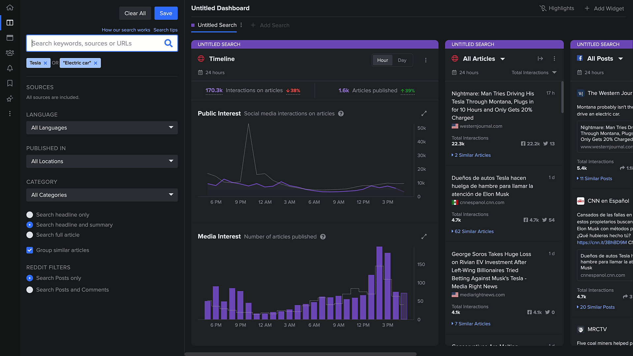Image resolution: width=633 pixels, height=356 pixels.
Task: Select Search full article
Action: click(30, 235)
